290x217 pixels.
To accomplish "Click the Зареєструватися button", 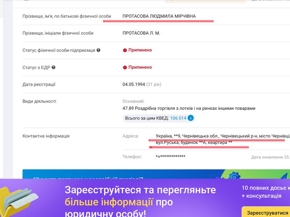I will (266, 213).
